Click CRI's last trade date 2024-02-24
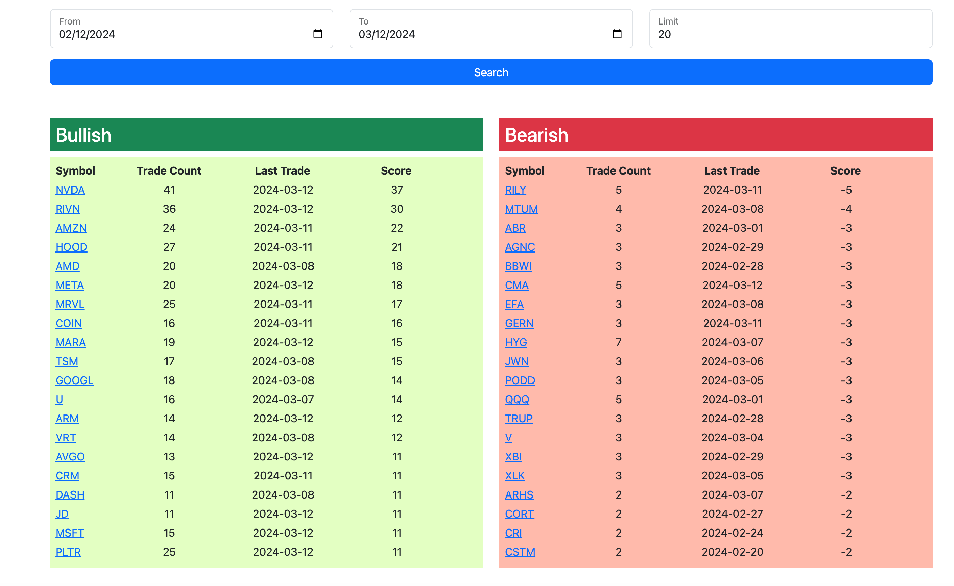The height and width of the screenshot is (586, 954). point(732,533)
